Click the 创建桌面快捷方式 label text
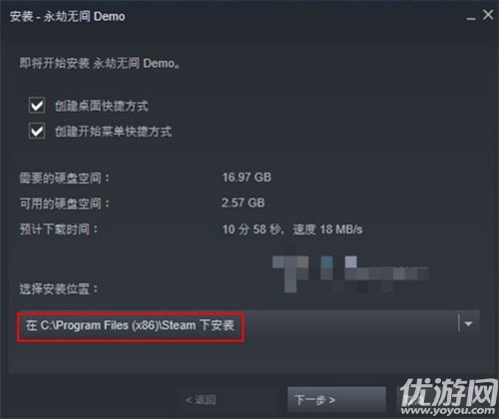499x419 pixels. (x=102, y=106)
